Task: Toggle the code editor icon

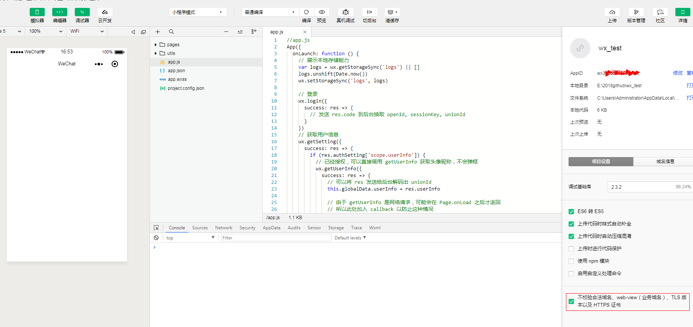Action: coord(60,12)
